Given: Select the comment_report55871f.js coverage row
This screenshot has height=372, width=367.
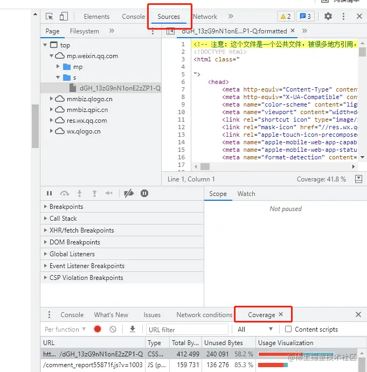Looking at the screenshot, I should click(199, 365).
